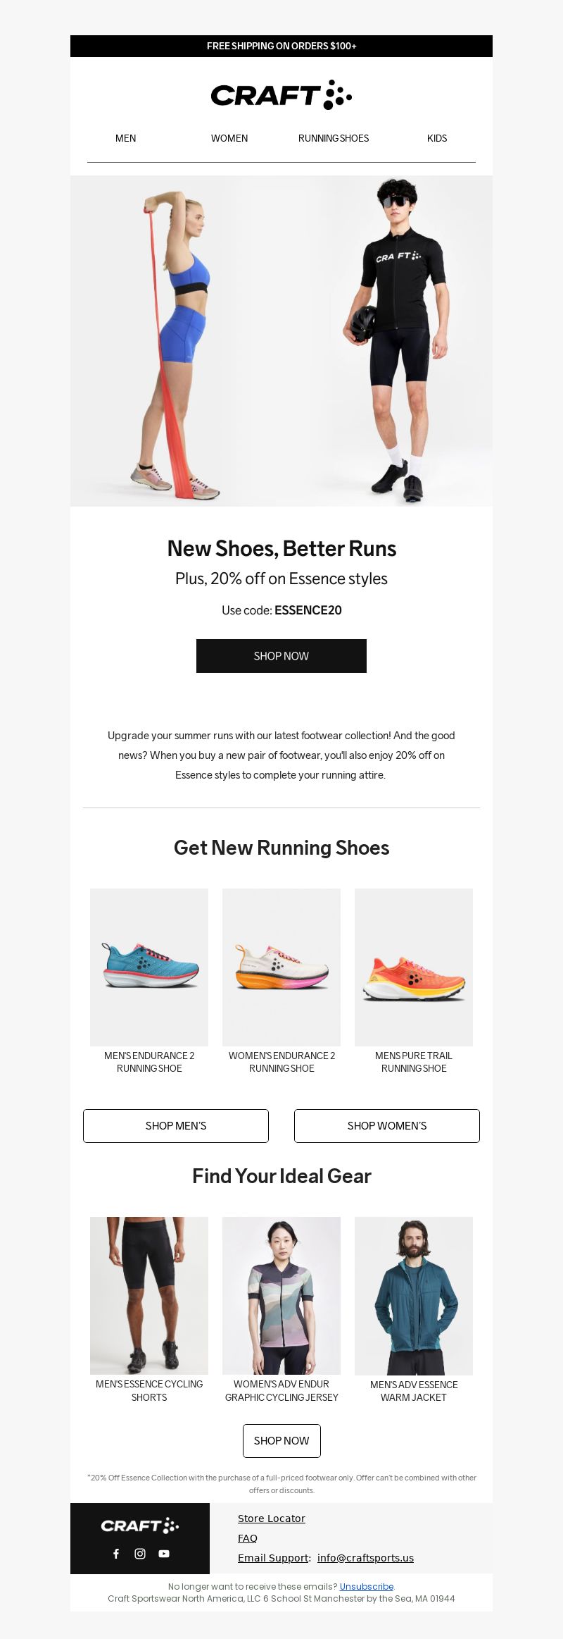The height and width of the screenshot is (1639, 563).
Task: Email info@craftsports.us support address
Action: [365, 1558]
